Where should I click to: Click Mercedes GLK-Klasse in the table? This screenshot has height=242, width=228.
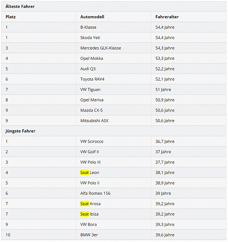[101, 48]
